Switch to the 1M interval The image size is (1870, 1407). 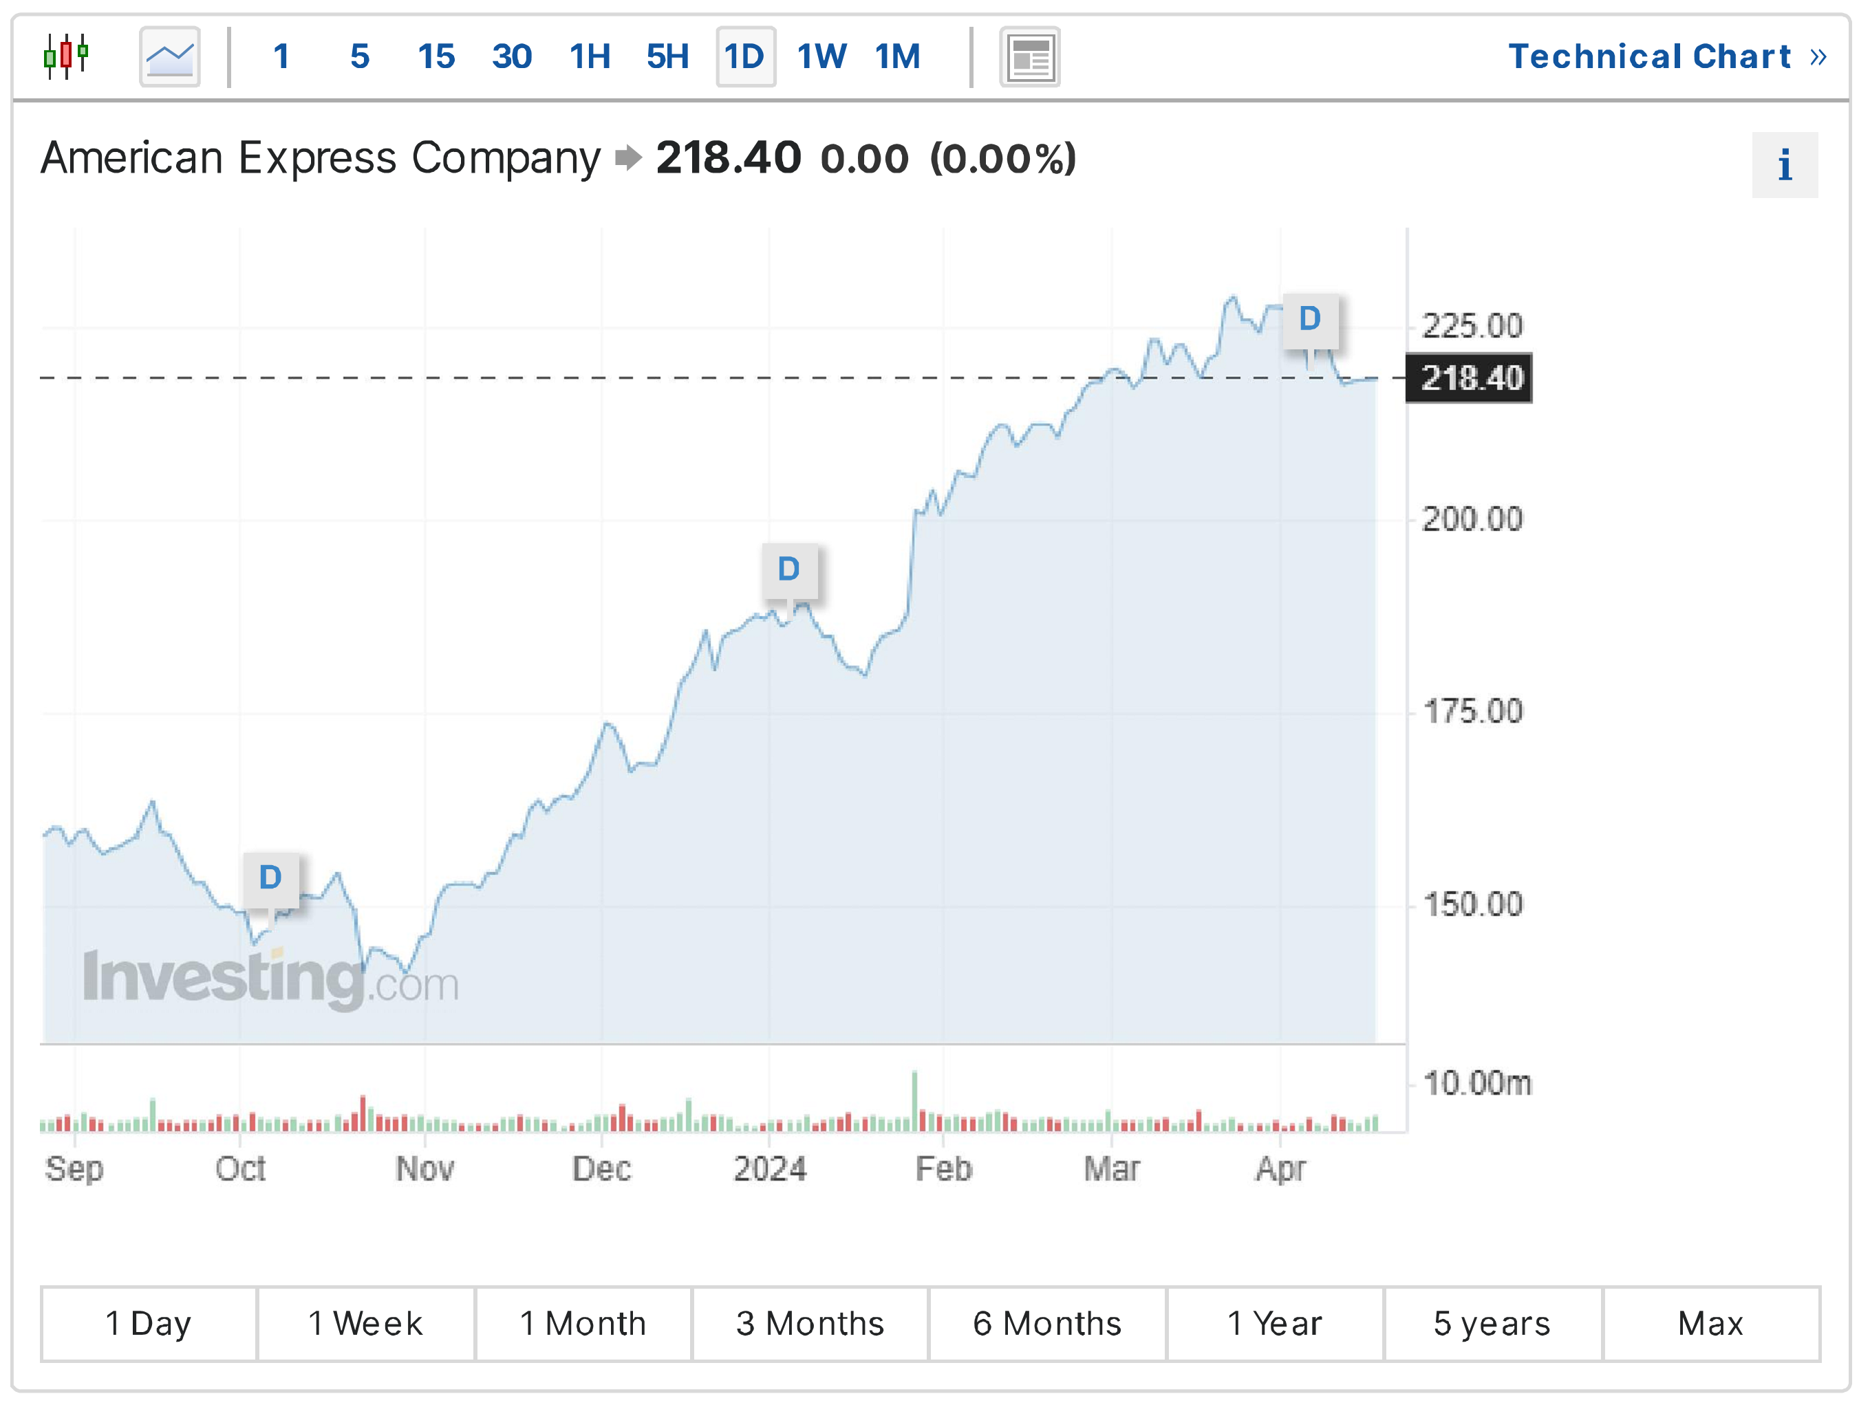(898, 56)
